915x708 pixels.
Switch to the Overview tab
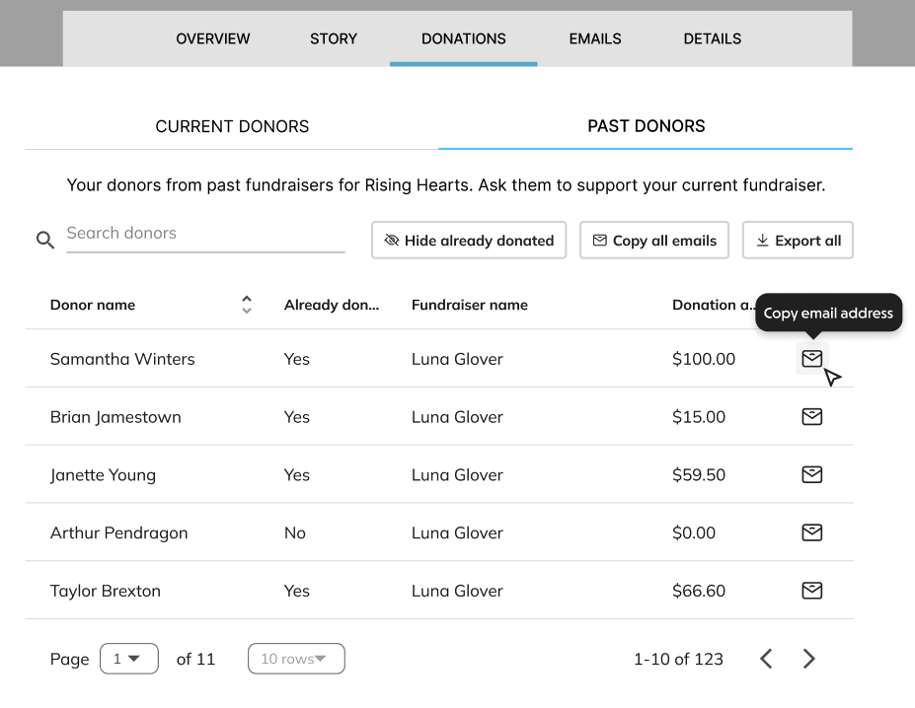(x=212, y=39)
